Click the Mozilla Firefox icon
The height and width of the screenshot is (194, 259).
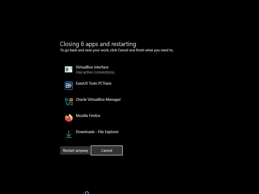69,118
